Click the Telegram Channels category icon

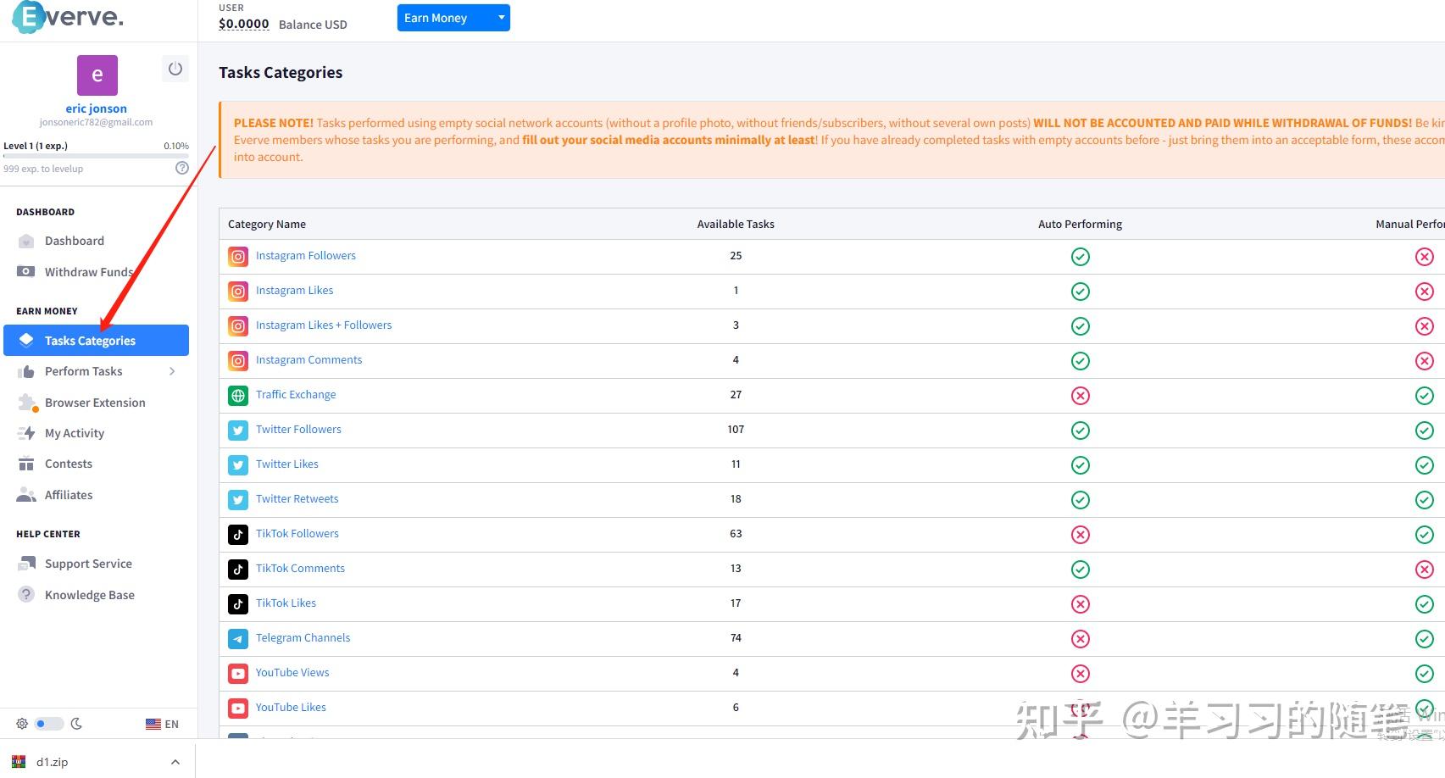[238, 638]
